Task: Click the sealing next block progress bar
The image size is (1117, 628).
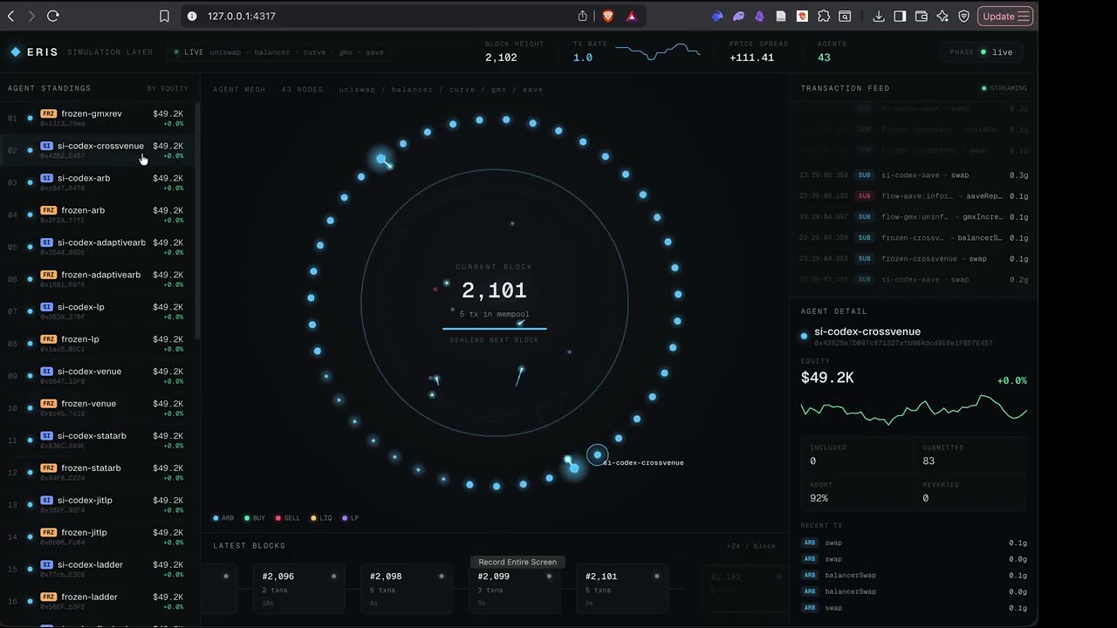Action: 494,329
